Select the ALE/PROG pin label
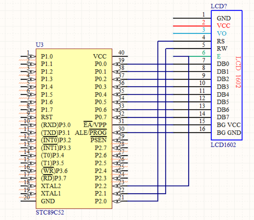Image resolution: width=254 pixels, height=220 pixels. tap(90, 133)
